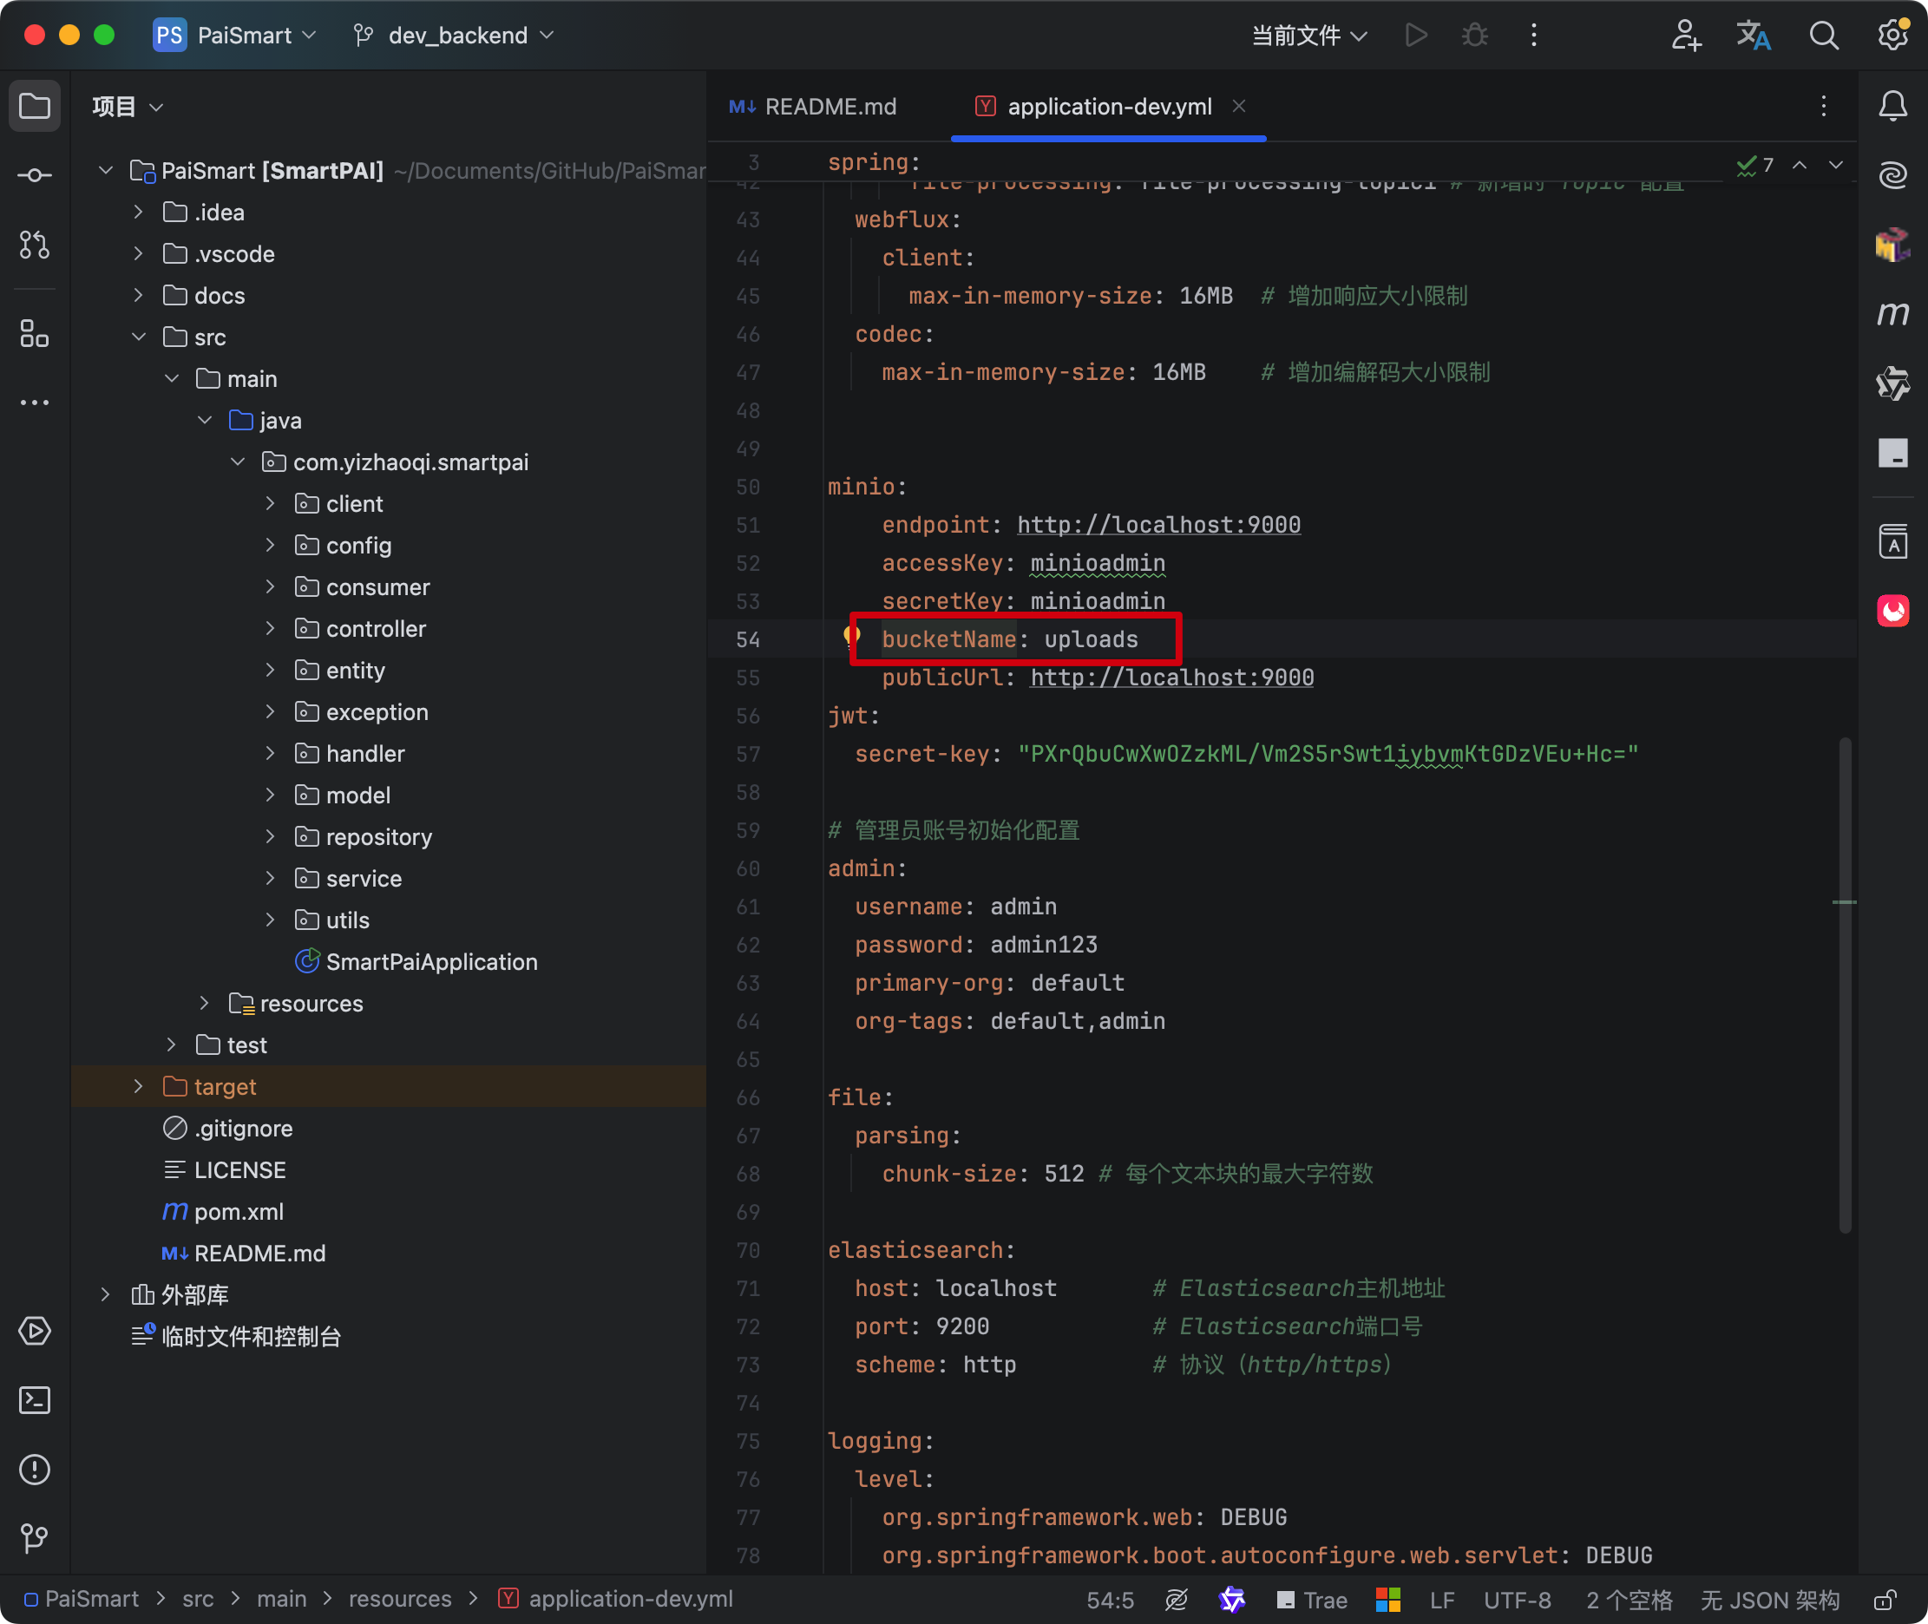Click the Debug bug icon in toolbar
Image resolution: width=1928 pixels, height=1624 pixels.
[x=1474, y=35]
